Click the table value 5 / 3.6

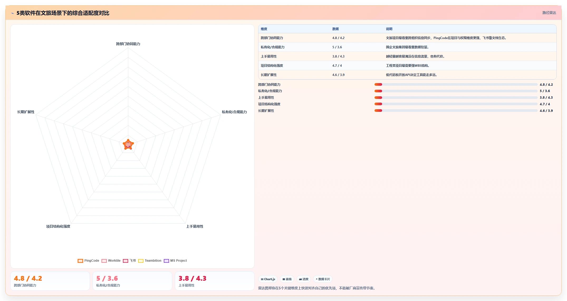pyautogui.click(x=337, y=47)
